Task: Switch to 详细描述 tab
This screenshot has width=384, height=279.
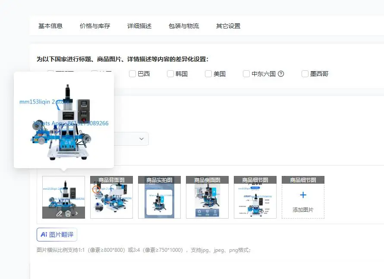Action: (139, 26)
